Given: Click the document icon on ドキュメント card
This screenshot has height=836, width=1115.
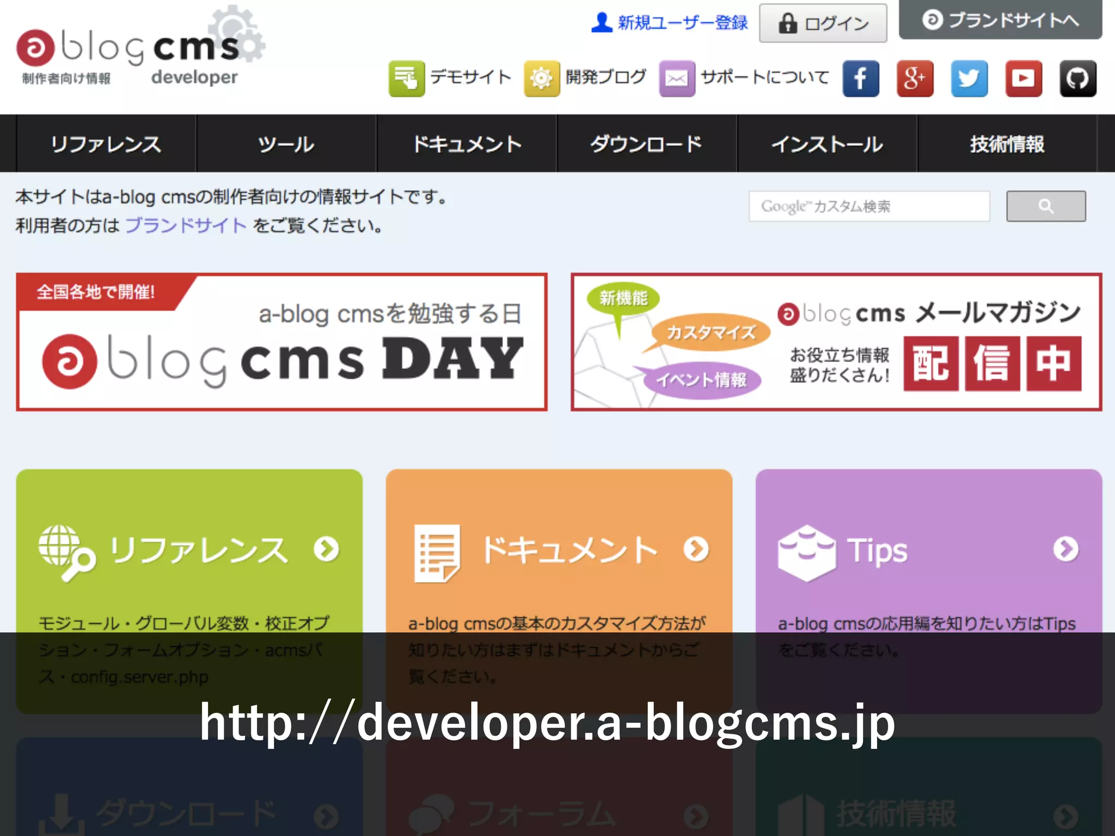Looking at the screenshot, I should pyautogui.click(x=437, y=553).
